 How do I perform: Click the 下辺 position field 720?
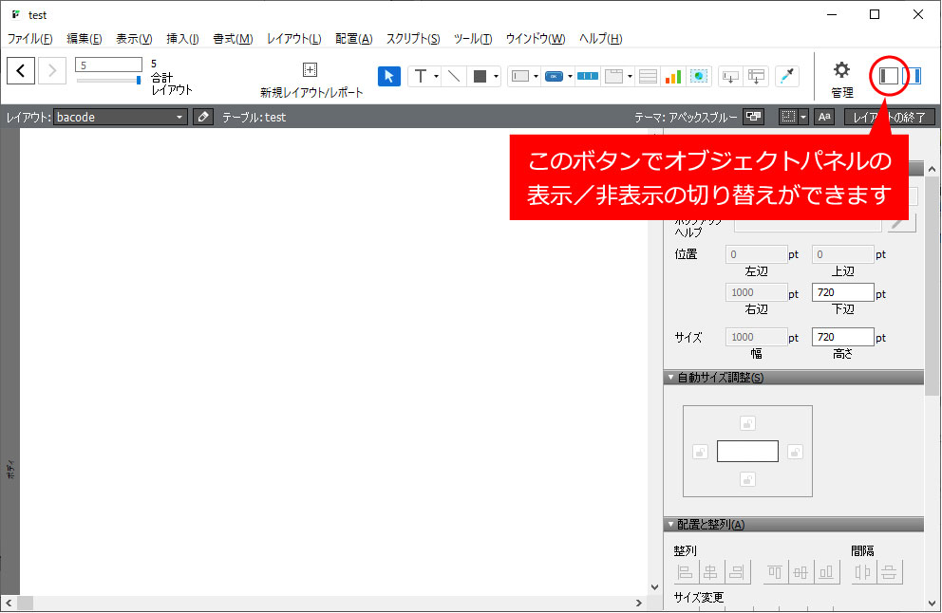tap(842, 292)
